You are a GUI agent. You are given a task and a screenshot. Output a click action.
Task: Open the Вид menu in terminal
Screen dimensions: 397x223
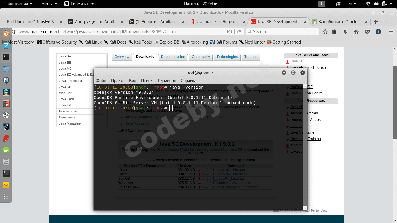pyautogui.click(x=133, y=81)
